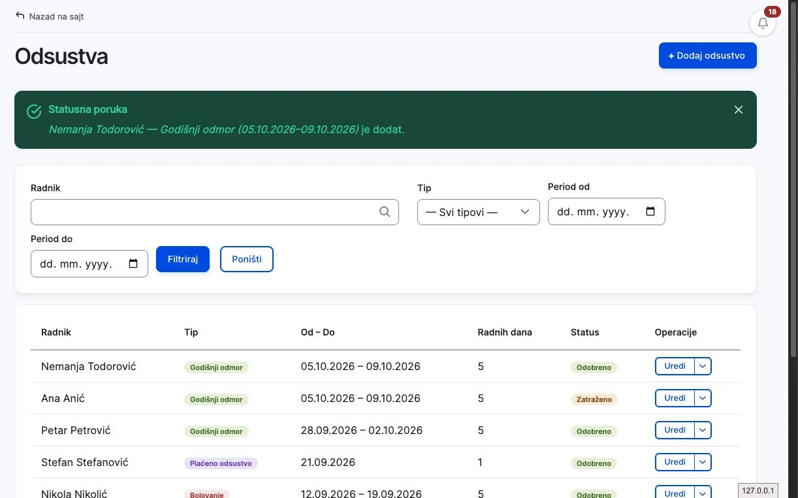Edit Nemanja Todorović's absence with Uredi

point(675,366)
